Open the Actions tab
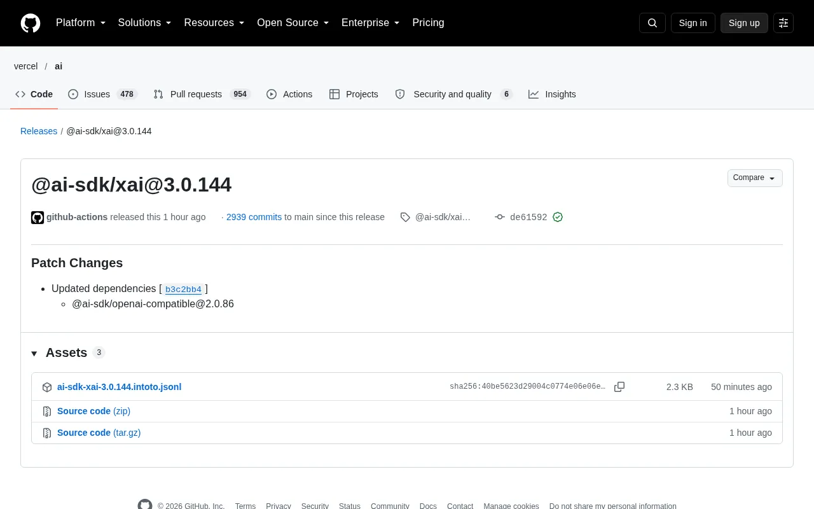Screen dimensions: 814x509 point(289,94)
